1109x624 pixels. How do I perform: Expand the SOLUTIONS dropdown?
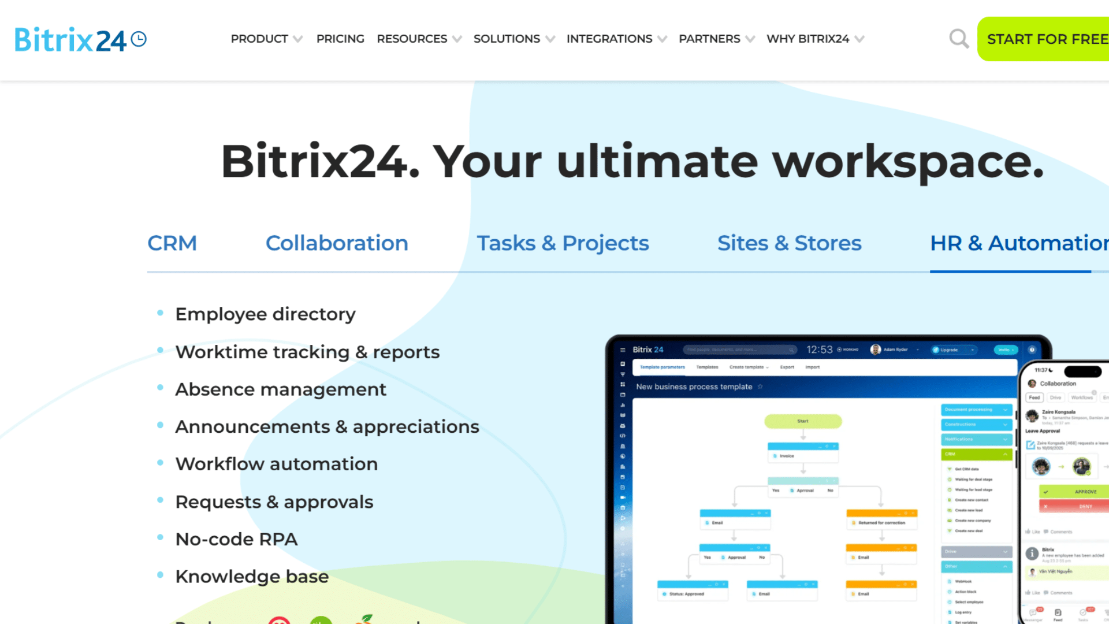[x=513, y=39]
